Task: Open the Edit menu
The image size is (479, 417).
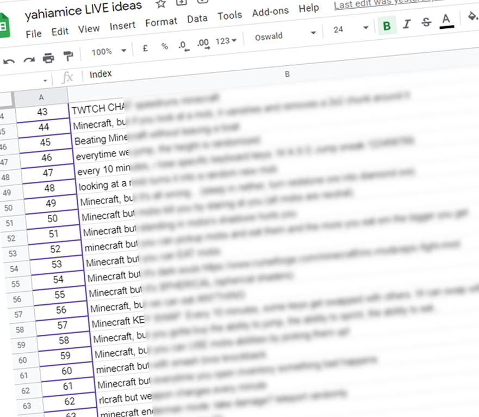Action: (x=60, y=31)
